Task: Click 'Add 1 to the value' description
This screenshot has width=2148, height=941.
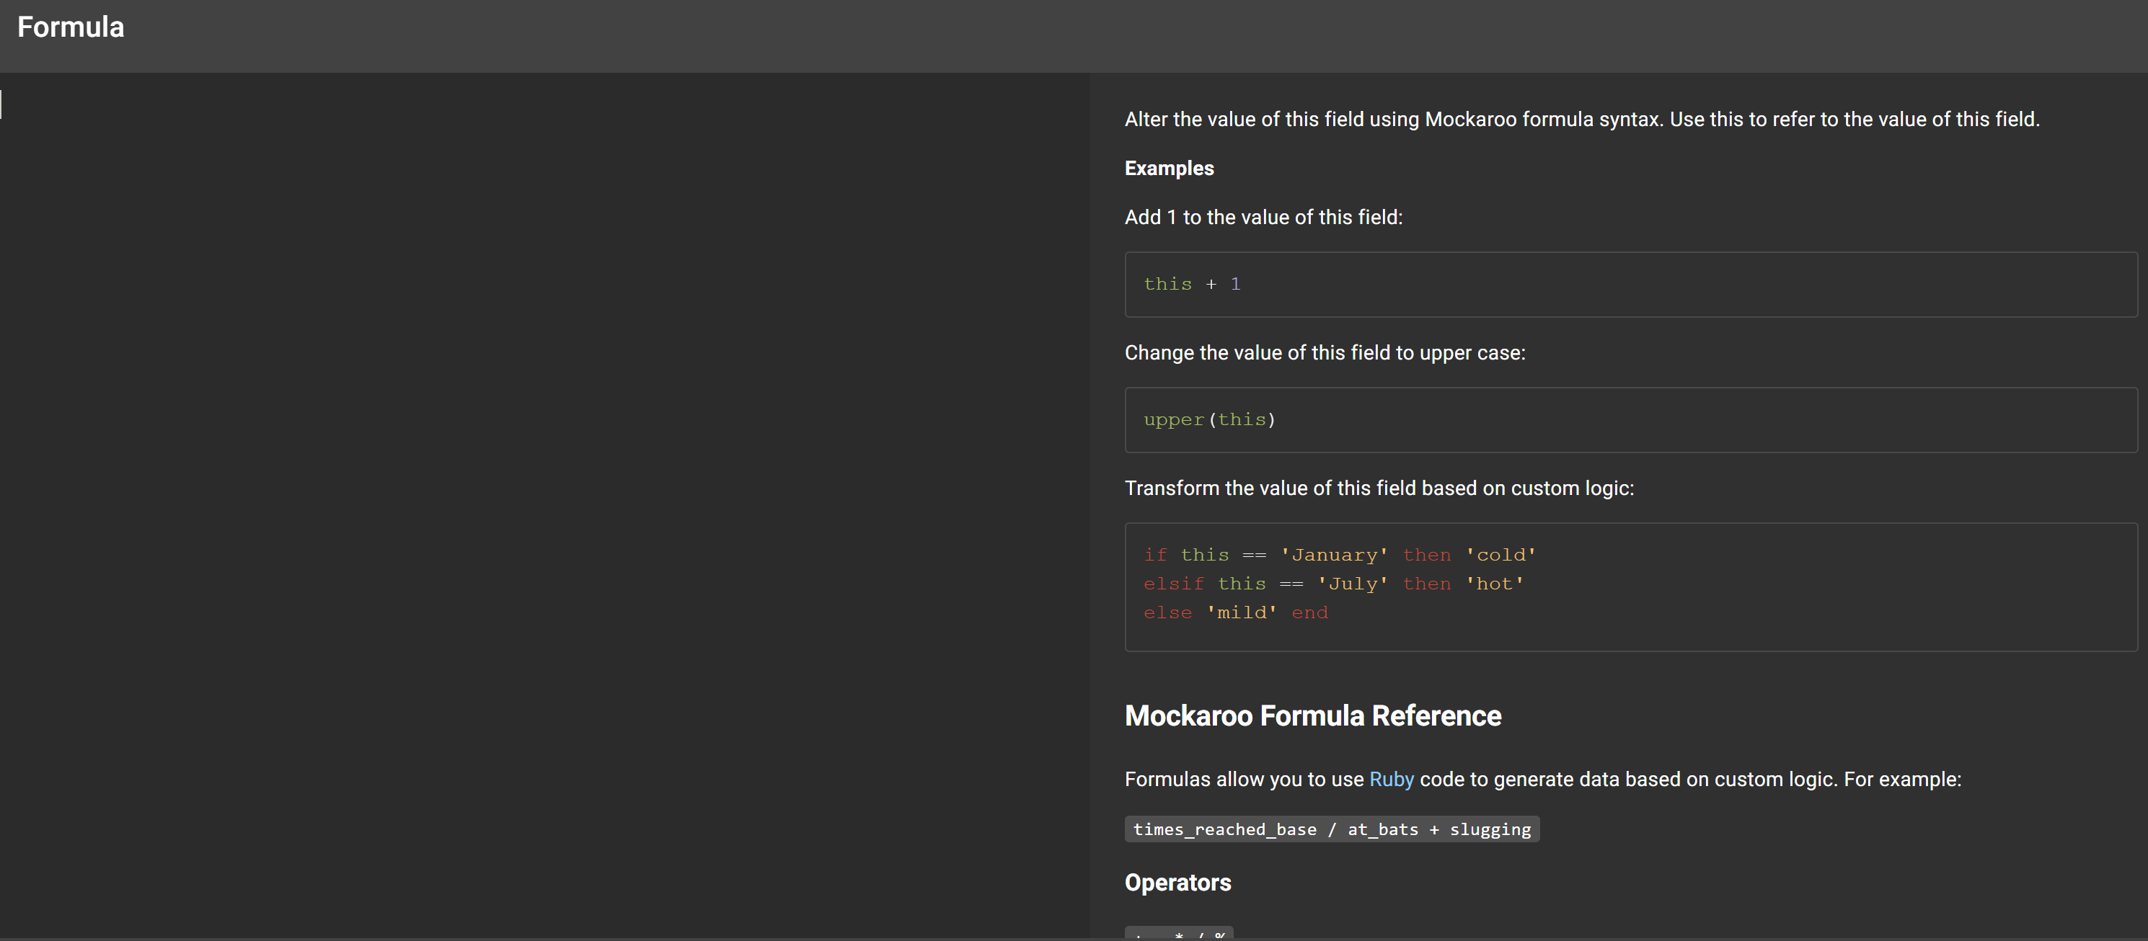Action: coord(1263,218)
